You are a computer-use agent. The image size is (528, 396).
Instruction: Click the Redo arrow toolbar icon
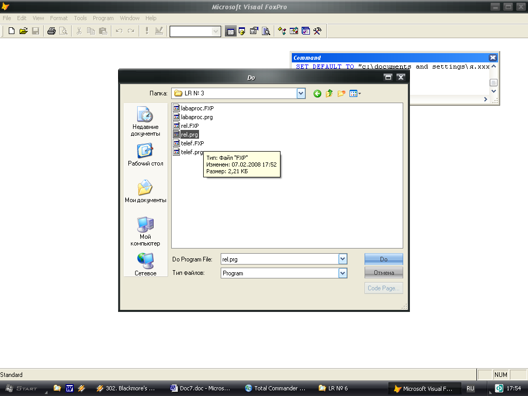[x=131, y=31]
